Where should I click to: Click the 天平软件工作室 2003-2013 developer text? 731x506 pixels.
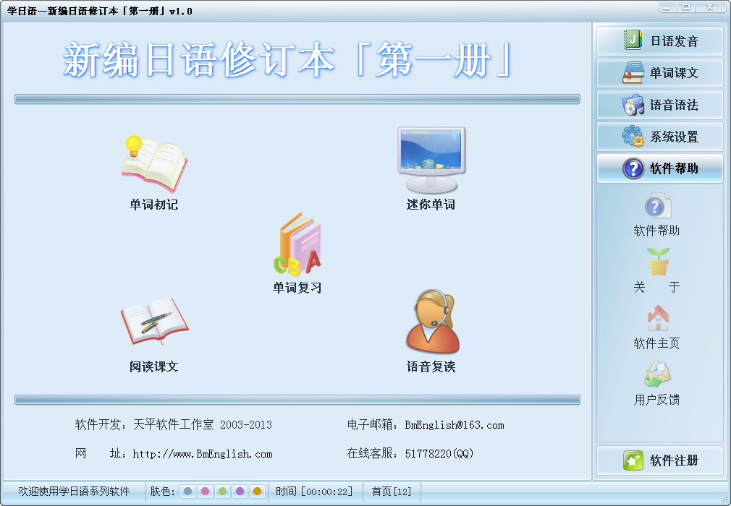click(203, 424)
